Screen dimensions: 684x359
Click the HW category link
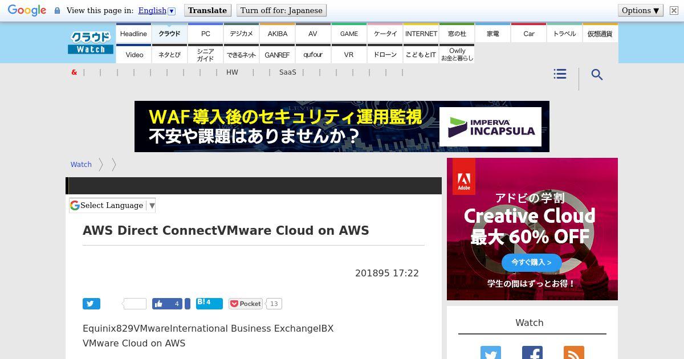pyautogui.click(x=232, y=72)
